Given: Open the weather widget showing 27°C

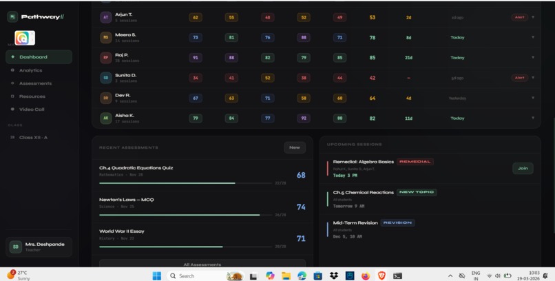Looking at the screenshot, I should pos(19,275).
